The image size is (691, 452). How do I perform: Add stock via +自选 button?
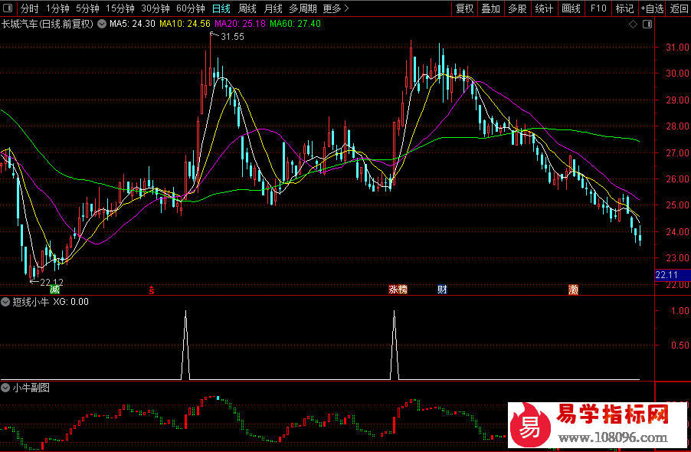pyautogui.click(x=652, y=8)
